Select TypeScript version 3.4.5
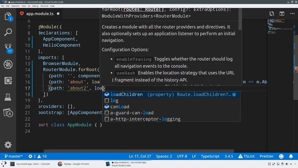 click(229, 156)
